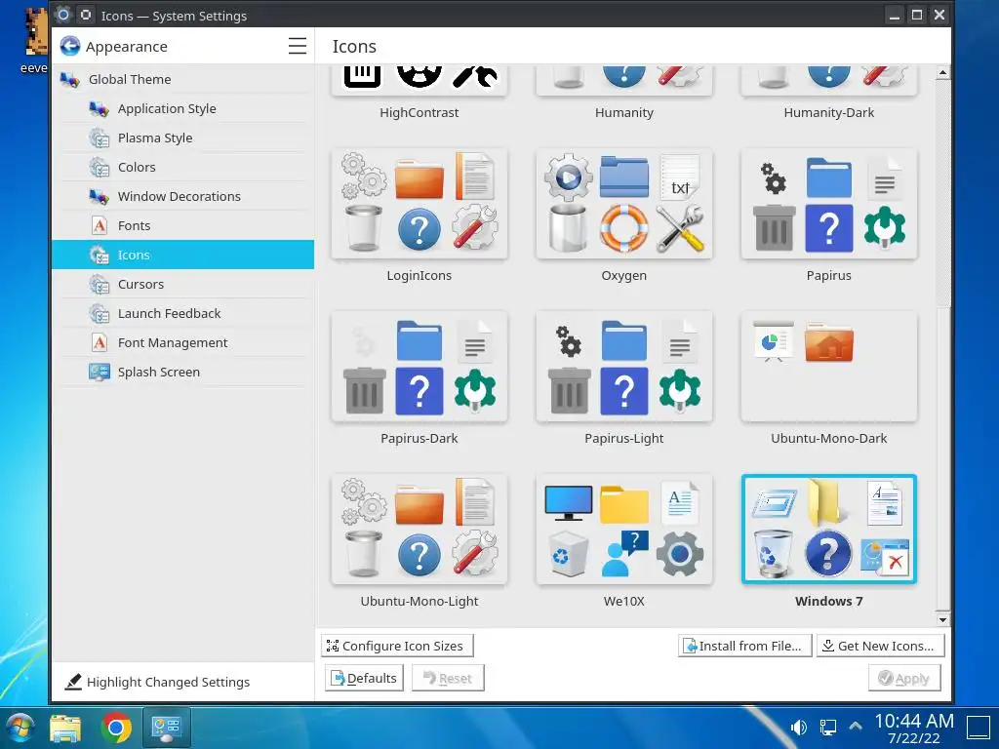Click the LoginIcons trash can icon
The width and height of the screenshot is (999, 749).
click(x=364, y=228)
